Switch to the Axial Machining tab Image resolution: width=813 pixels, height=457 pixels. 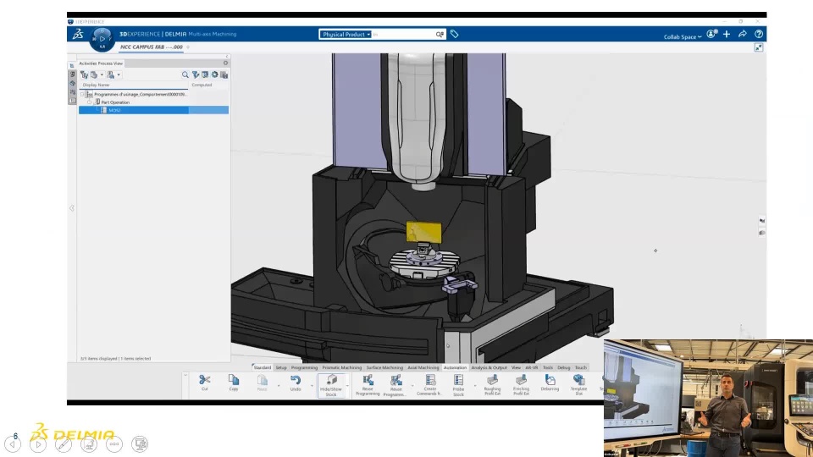(423, 367)
